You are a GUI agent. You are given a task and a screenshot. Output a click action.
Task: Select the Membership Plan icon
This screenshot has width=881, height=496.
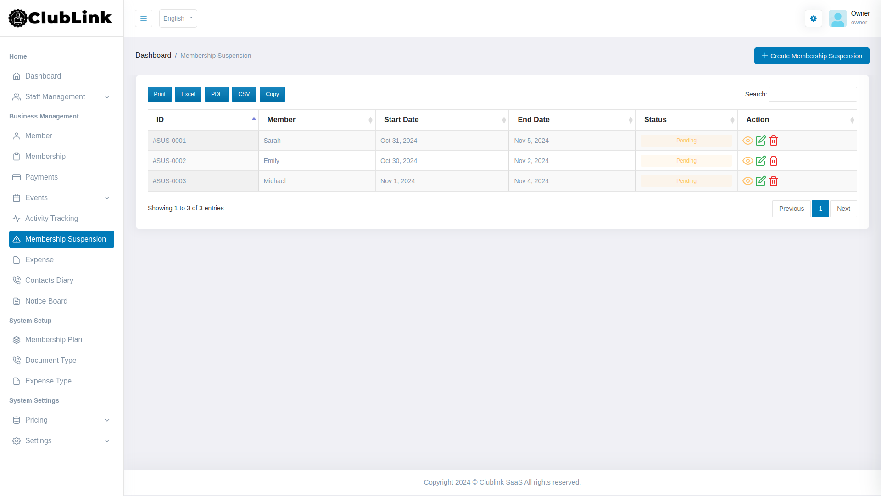click(17, 339)
